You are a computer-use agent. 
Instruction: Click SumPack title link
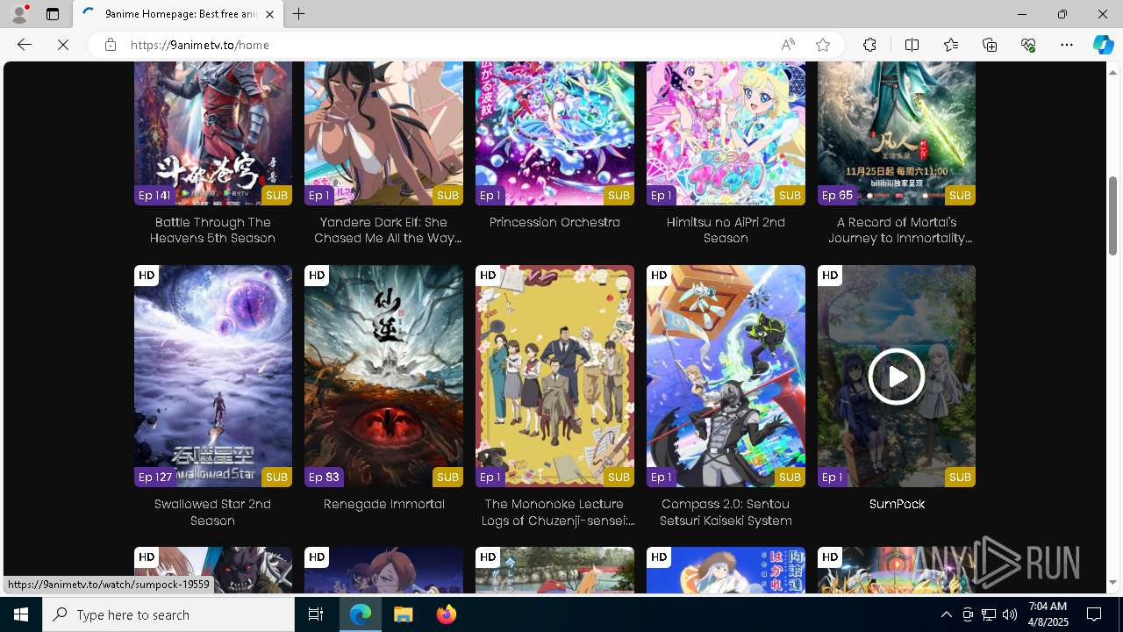(897, 504)
